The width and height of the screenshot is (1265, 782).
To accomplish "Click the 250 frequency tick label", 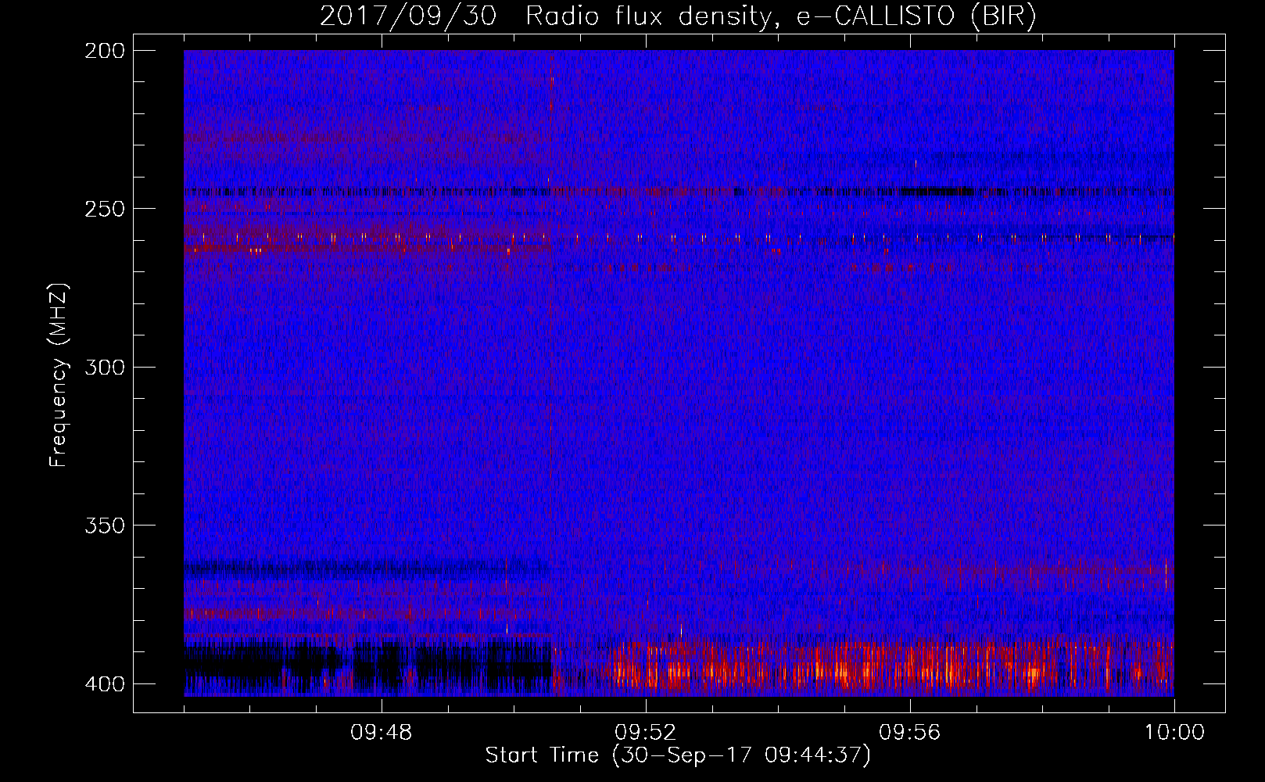I will [105, 209].
